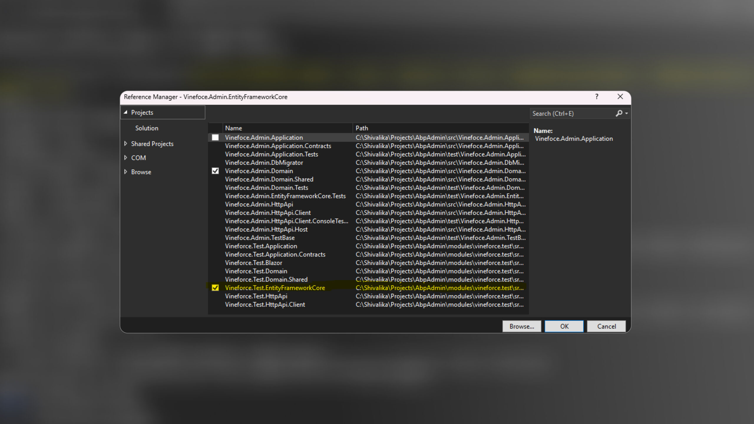The image size is (754, 424).
Task: Select Vineforce.Test.HttpApi.Client row
Action: (x=368, y=304)
